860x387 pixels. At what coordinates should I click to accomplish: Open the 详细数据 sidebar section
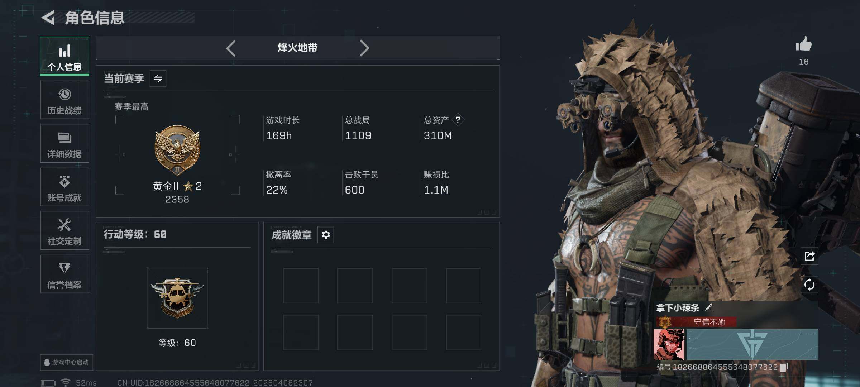[64, 143]
